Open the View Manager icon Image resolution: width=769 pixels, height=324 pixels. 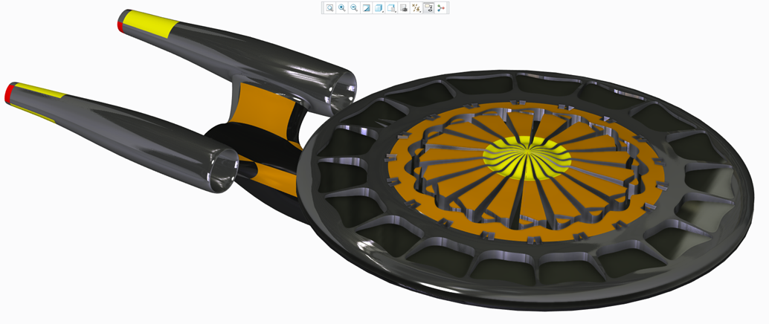(x=404, y=8)
